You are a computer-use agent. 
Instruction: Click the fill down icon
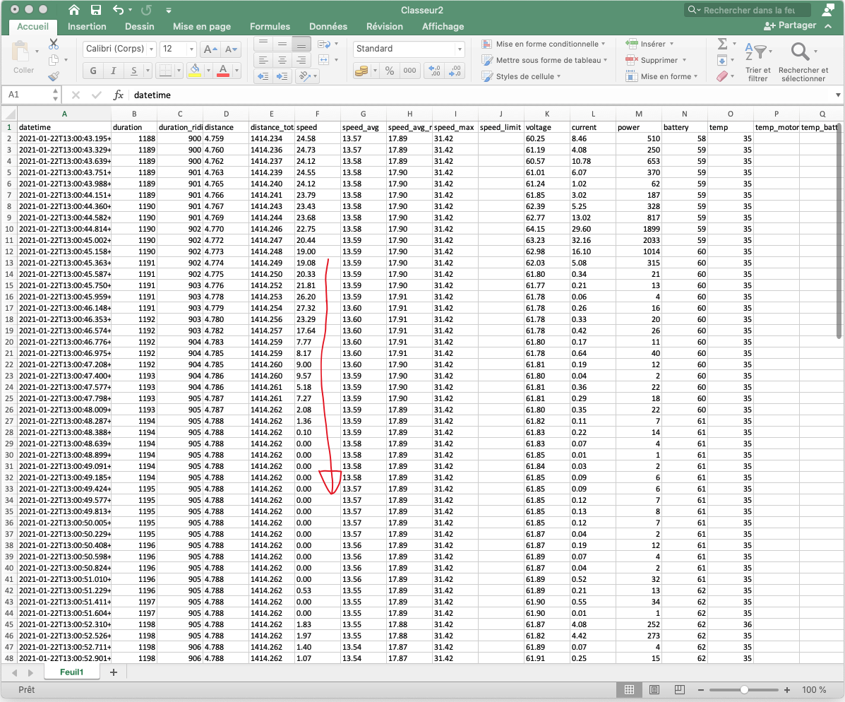click(722, 60)
